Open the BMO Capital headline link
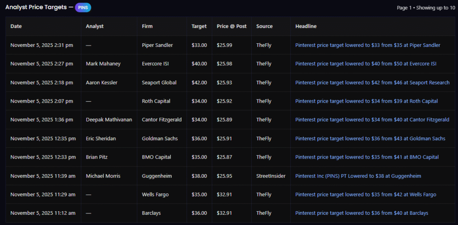This screenshot has height=225, width=458. (367, 157)
